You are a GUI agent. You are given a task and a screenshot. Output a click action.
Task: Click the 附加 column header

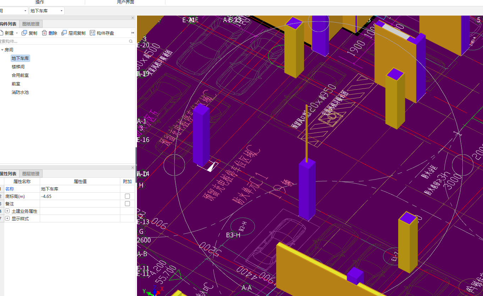(127, 181)
